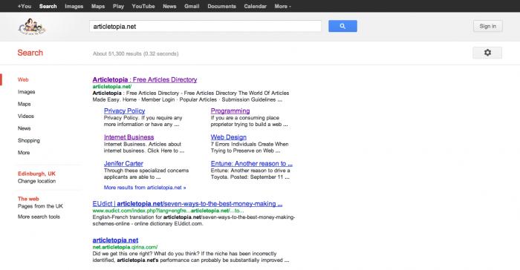Open Gmail from the top bar
The height and width of the screenshot is (270, 520).
tap(192, 6)
